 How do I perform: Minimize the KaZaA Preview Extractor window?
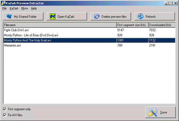[166, 3]
